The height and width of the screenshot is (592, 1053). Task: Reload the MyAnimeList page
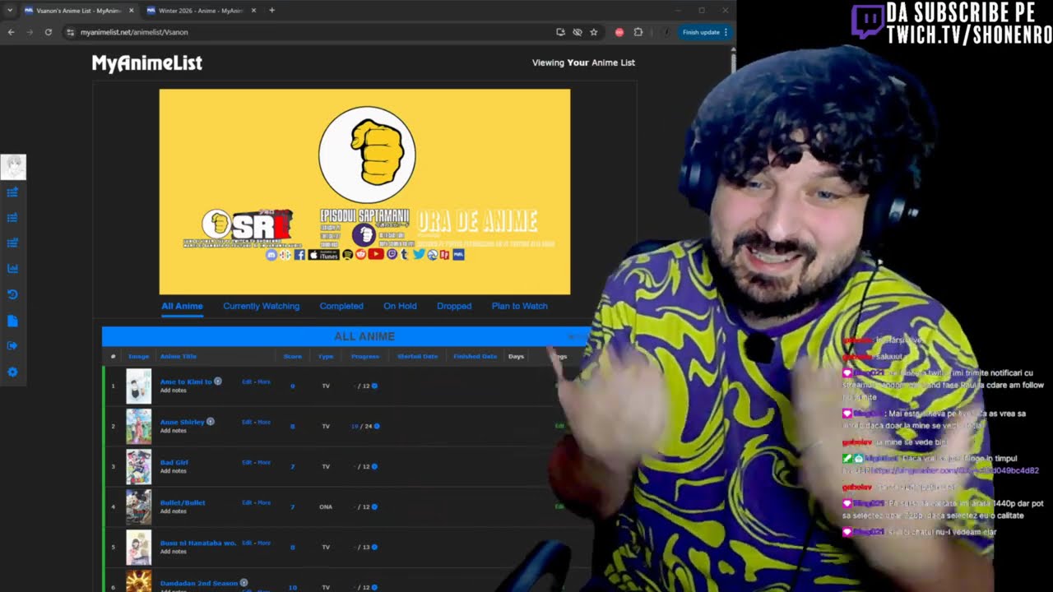coord(49,32)
